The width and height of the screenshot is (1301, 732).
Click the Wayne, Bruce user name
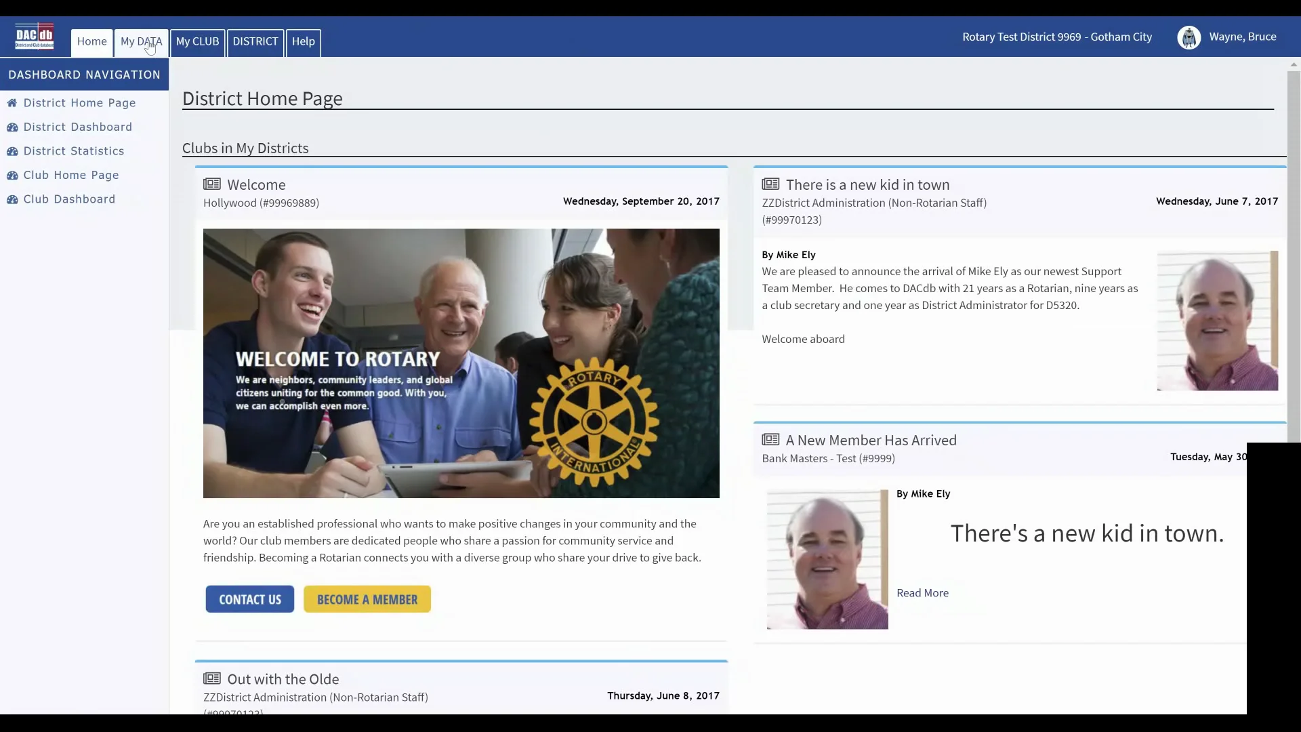coord(1243,37)
